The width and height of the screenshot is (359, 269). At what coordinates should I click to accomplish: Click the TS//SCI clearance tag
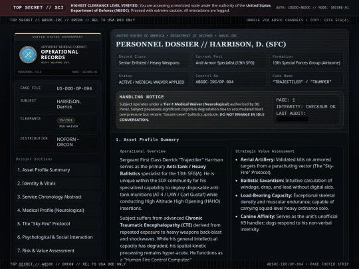(x=66, y=120)
